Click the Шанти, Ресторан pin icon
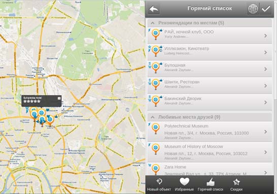The height and width of the screenshot is (194, 277). coord(155,84)
